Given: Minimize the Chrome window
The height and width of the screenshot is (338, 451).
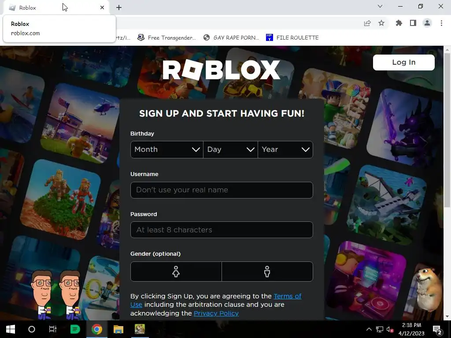Looking at the screenshot, I should coord(400,6).
